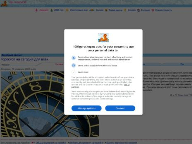Select the Сегодня tab
The image size is (192, 144).
[x=59, y=64]
